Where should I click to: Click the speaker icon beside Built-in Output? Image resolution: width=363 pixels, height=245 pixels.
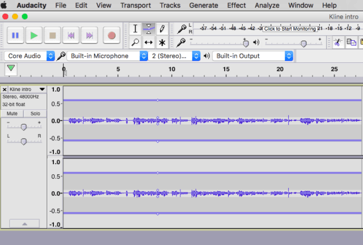click(206, 56)
